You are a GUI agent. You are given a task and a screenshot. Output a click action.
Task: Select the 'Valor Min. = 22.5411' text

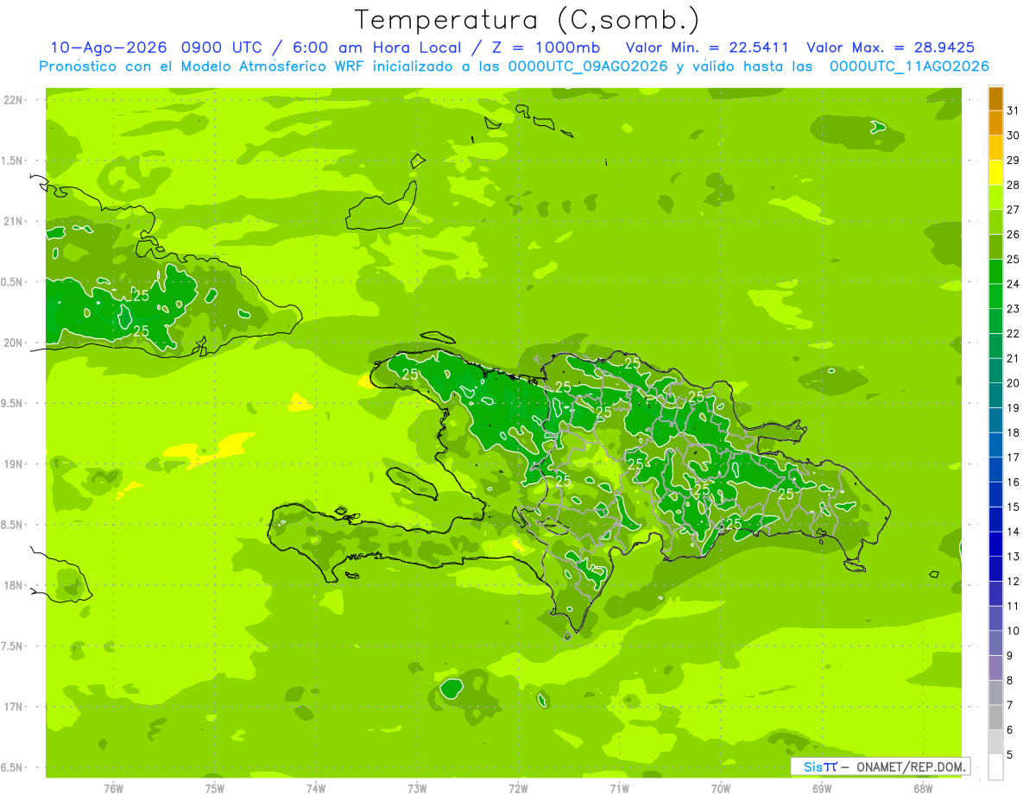pos(707,47)
